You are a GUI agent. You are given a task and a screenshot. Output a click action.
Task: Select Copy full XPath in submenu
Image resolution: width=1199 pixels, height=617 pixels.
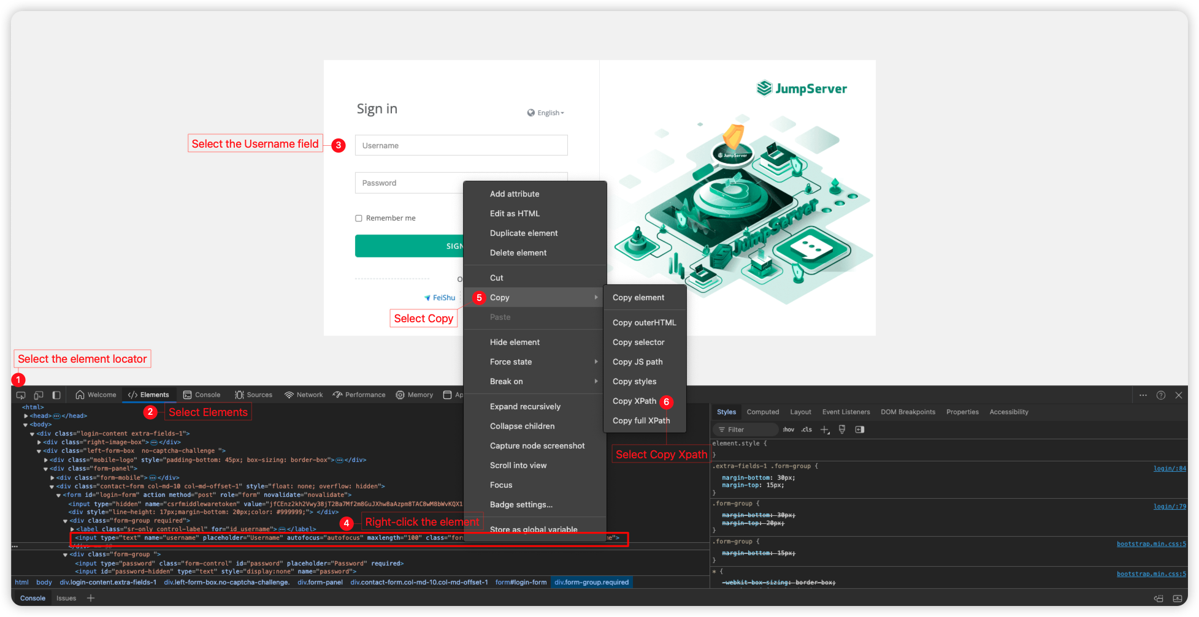tap(645, 421)
